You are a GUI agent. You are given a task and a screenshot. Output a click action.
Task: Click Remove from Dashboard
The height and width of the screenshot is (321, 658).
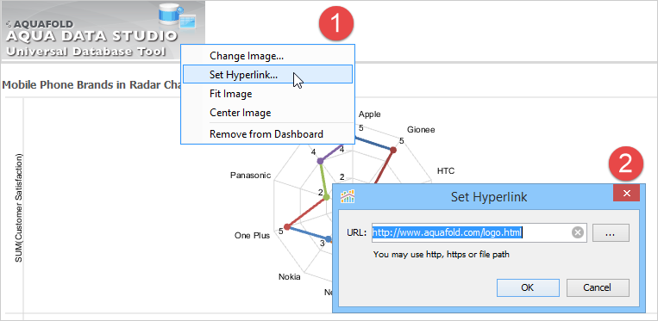[267, 134]
